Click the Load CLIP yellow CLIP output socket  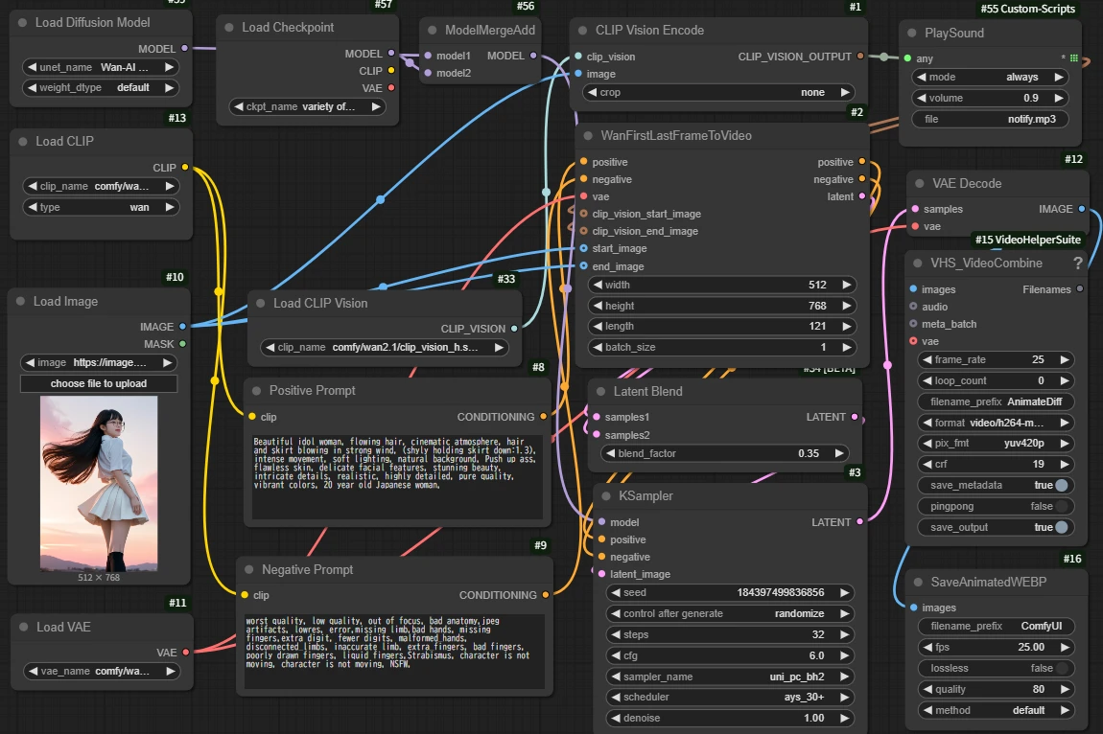pyautogui.click(x=185, y=168)
